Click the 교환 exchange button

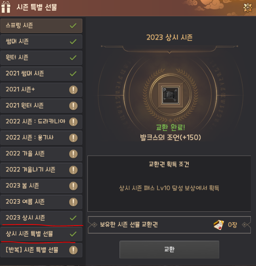(169, 249)
